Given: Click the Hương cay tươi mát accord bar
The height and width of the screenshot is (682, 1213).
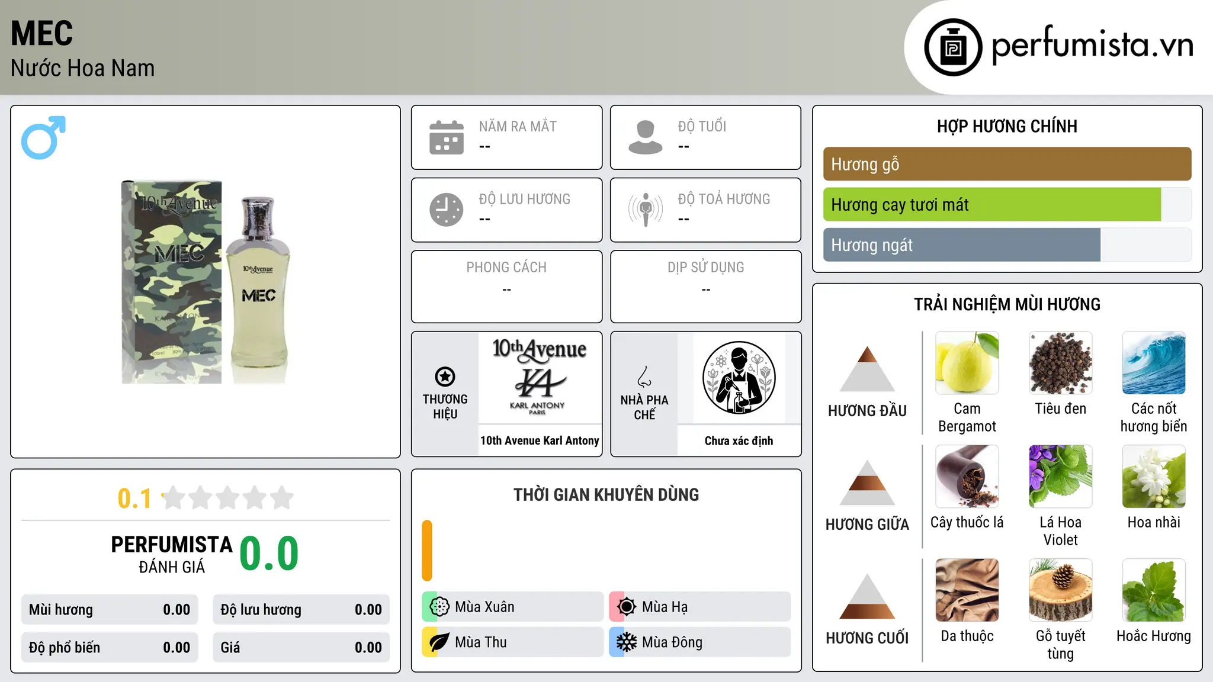Looking at the screenshot, I should tap(1007, 204).
